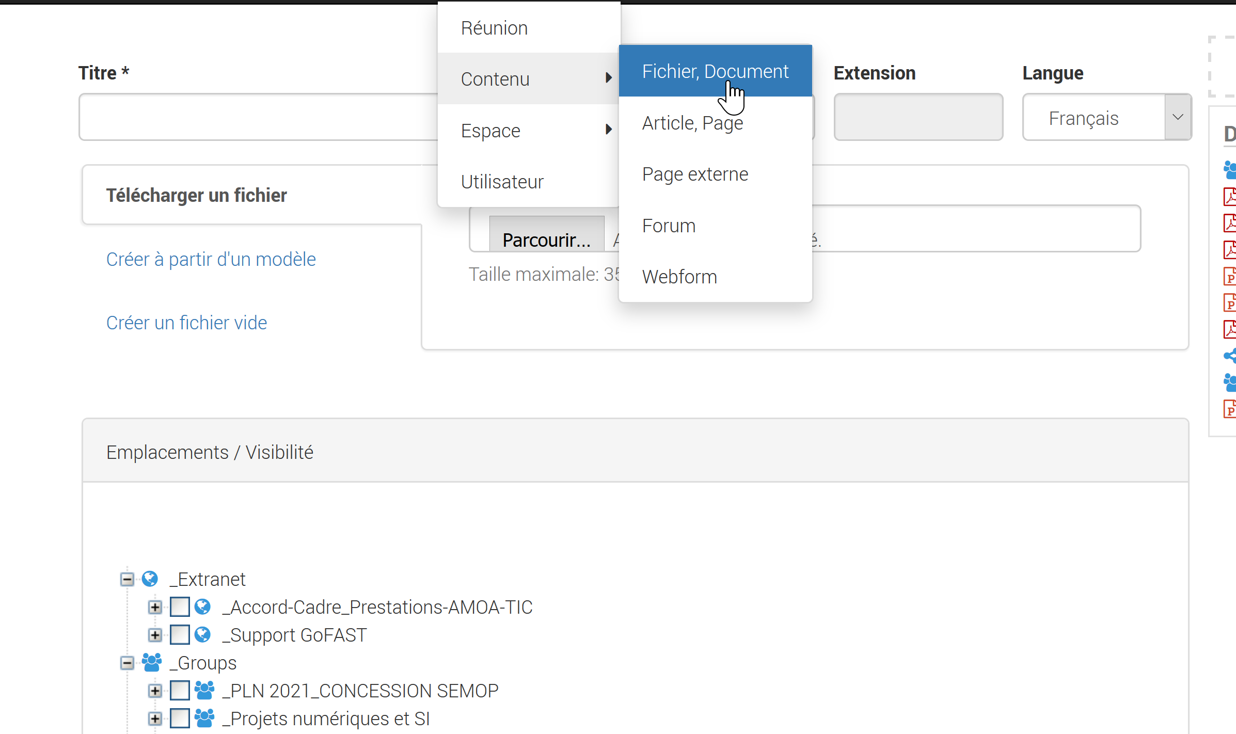Click the globe icon beside _Extranet
Image resolution: width=1236 pixels, height=734 pixels.
click(x=150, y=579)
